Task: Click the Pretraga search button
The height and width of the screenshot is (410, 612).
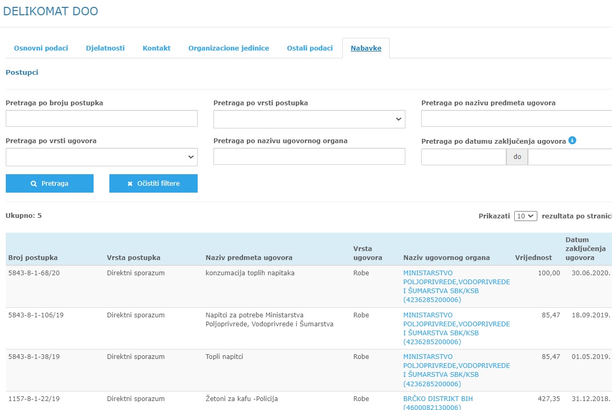Action: pos(49,184)
